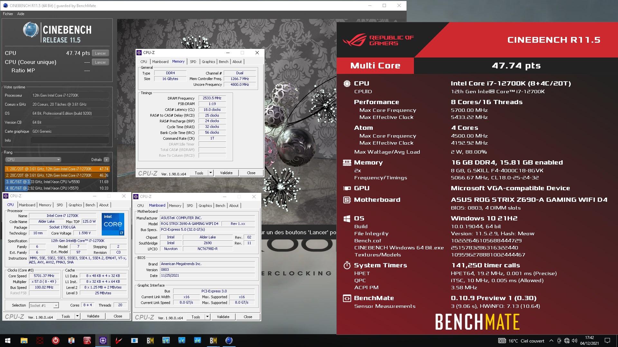Click the Tools button in the Memory-tab CPU-Z window
This screenshot has width=618, height=347.
point(199,173)
